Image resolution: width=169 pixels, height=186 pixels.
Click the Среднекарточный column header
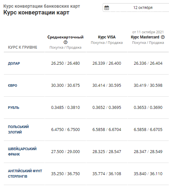(65, 37)
